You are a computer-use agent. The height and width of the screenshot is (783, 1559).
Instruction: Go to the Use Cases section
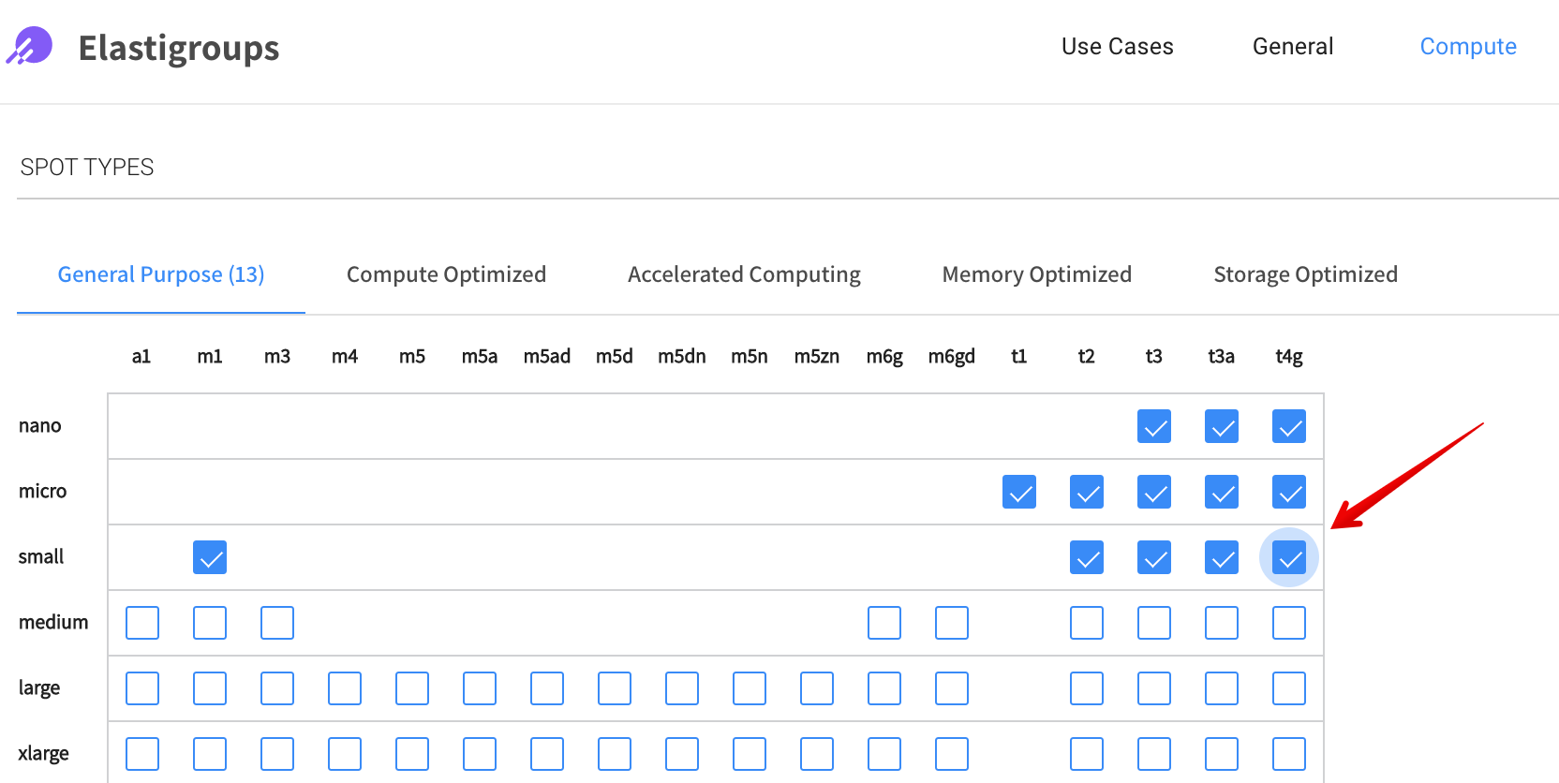click(1117, 47)
